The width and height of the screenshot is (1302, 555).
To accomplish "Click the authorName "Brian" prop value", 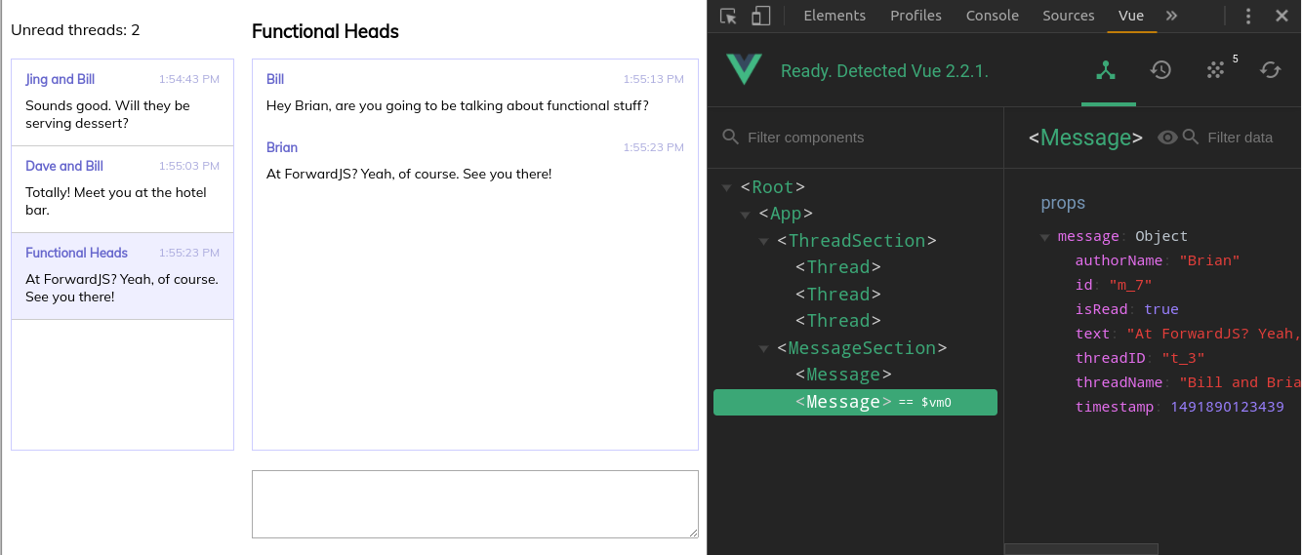I will click(x=1209, y=260).
